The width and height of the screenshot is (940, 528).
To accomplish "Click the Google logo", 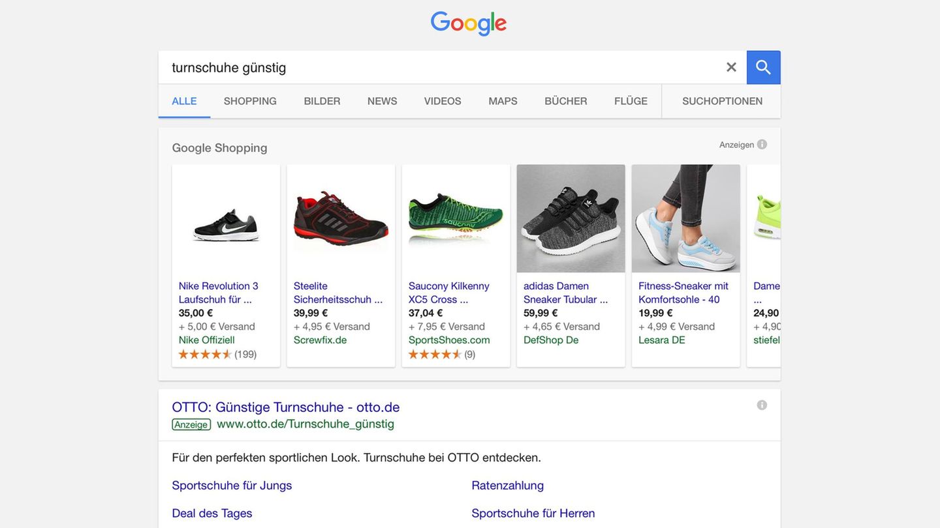I will 469,24.
